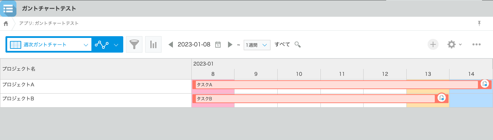Screen dimensions: 493x140
Task: Click the pin icon at right
Action: 479,23
